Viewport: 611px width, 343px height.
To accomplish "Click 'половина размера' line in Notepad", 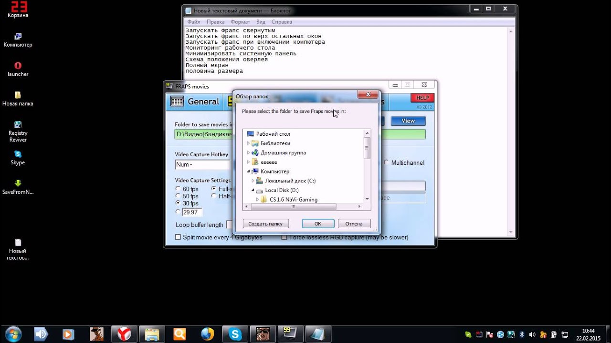I will [x=214, y=71].
